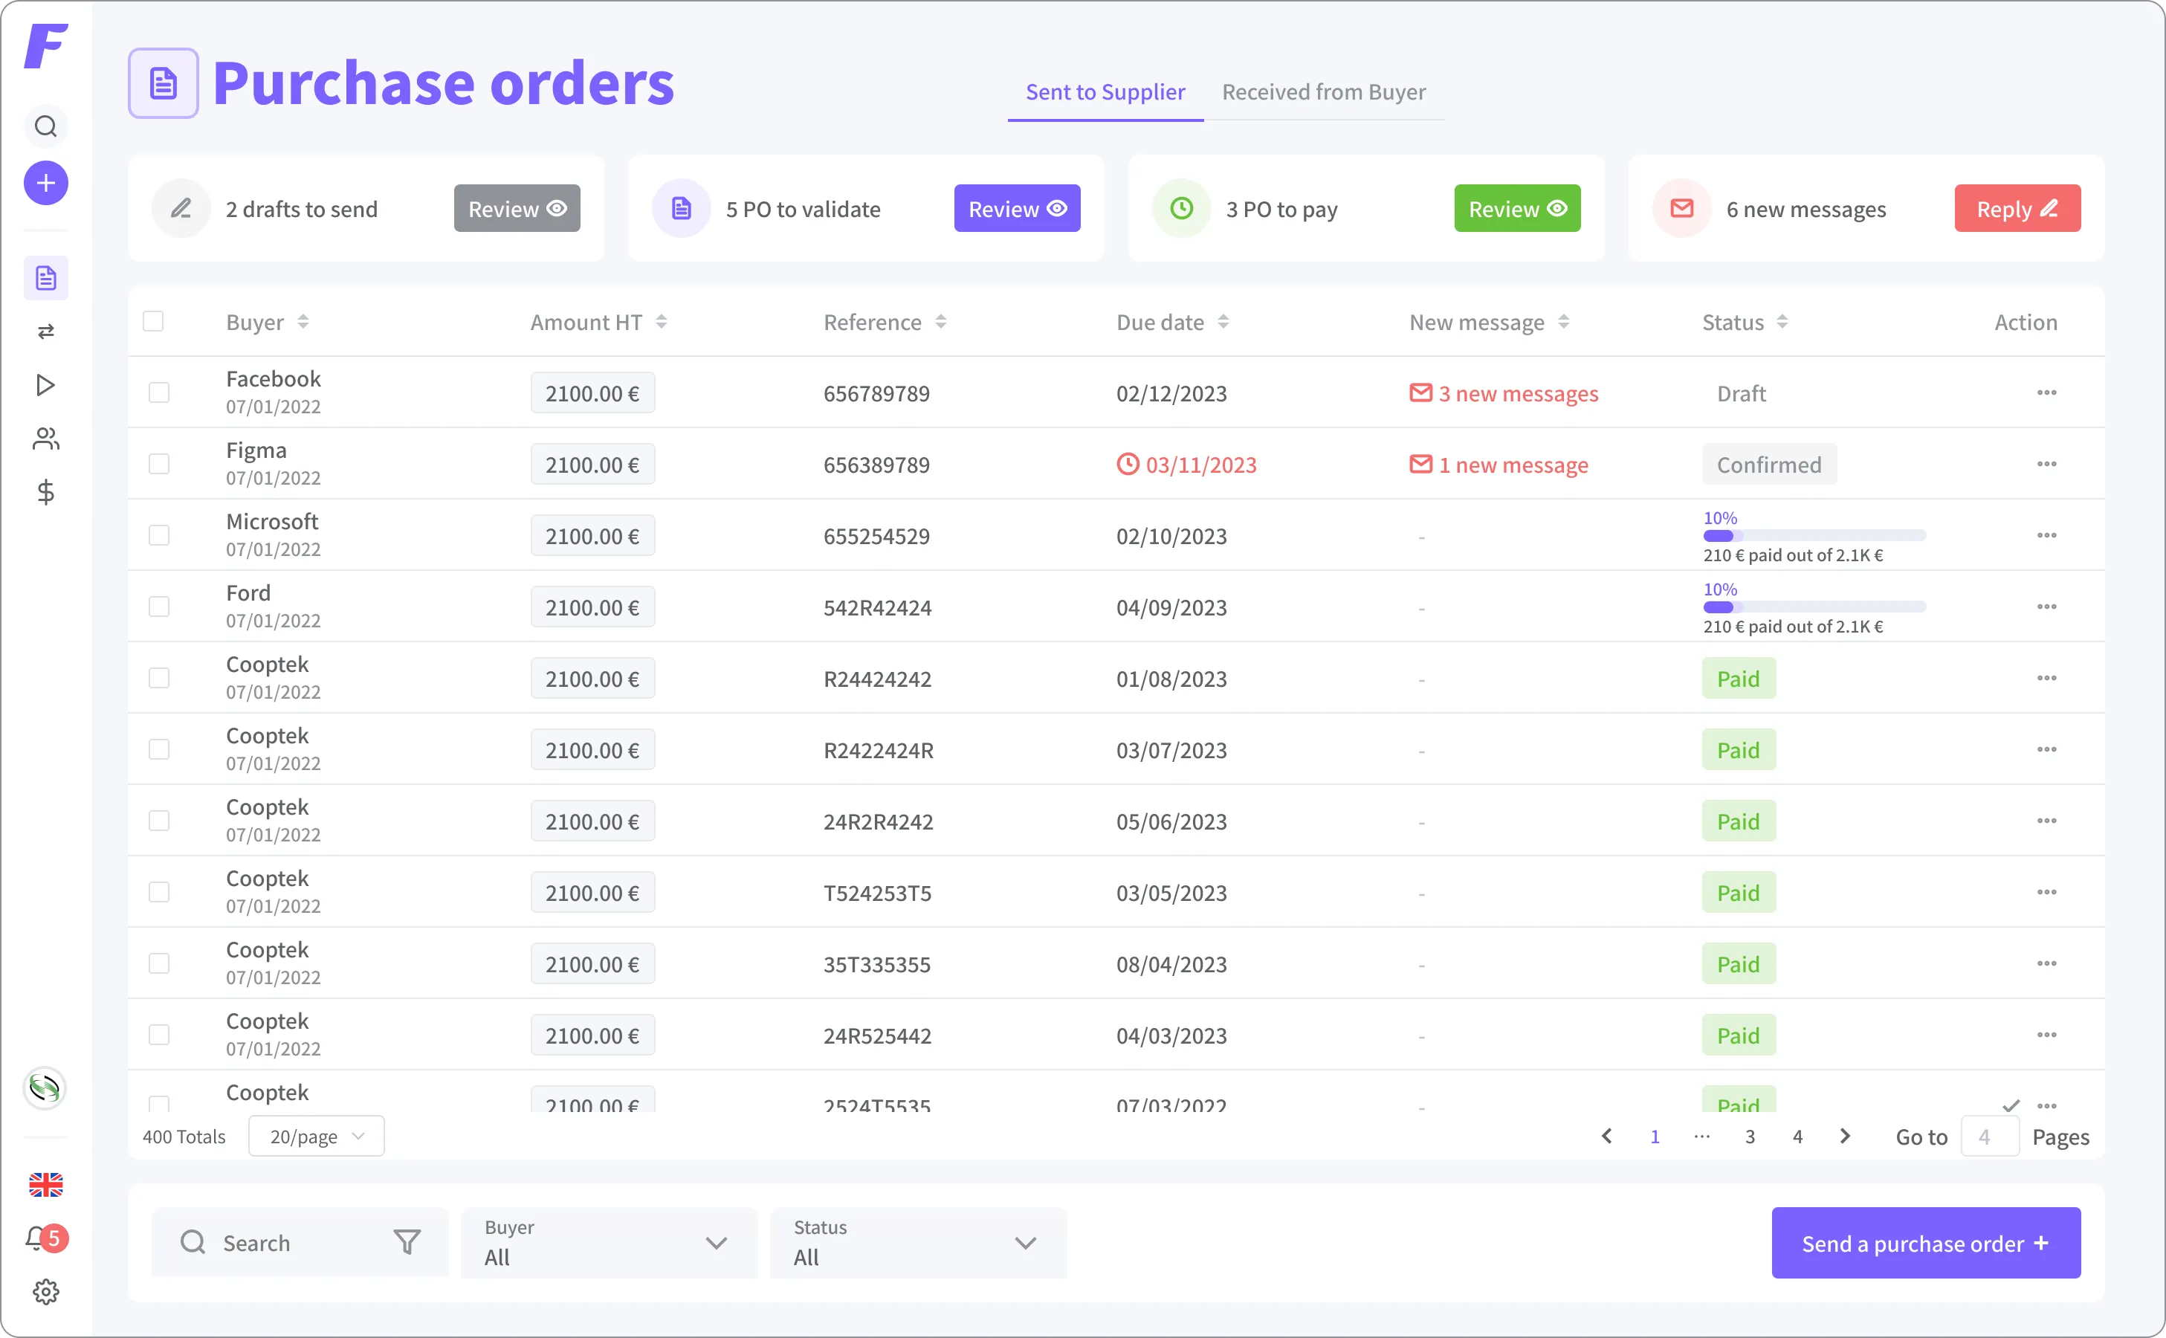Viewport: 2166px width, 1338px height.
Task: Go to page 3 of results
Action: point(1749,1137)
